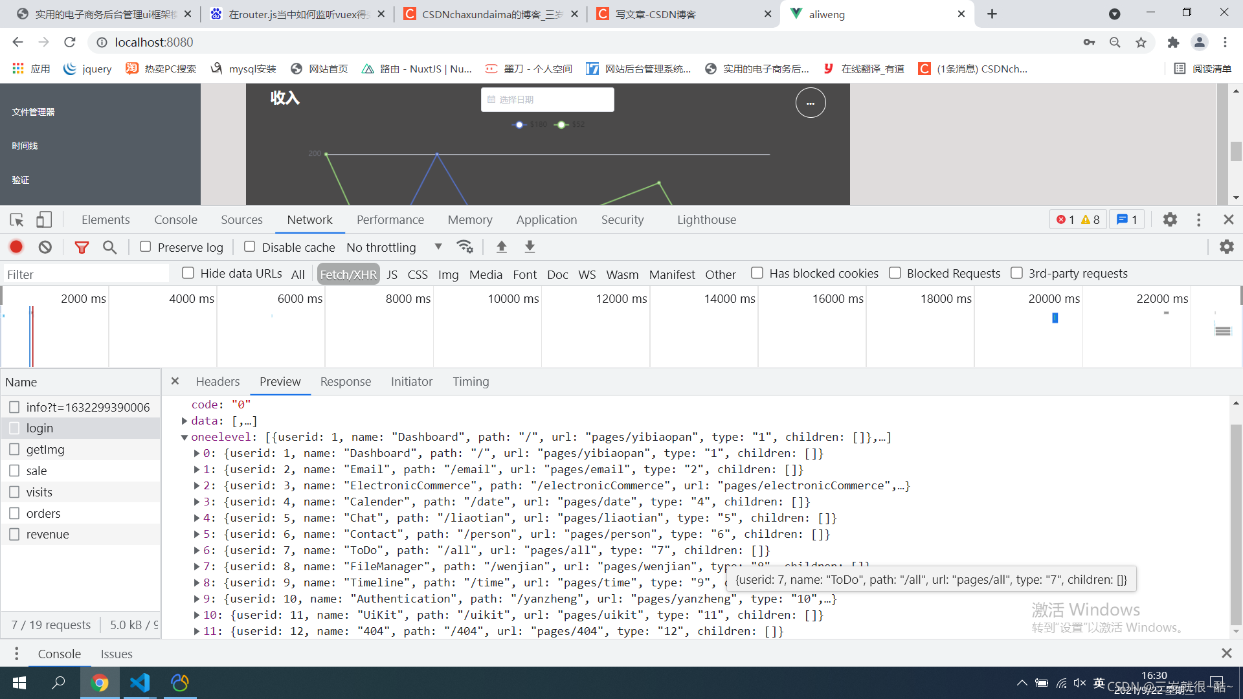Open Chrome profile avatar
This screenshot has height=699, width=1243.
(1199, 42)
